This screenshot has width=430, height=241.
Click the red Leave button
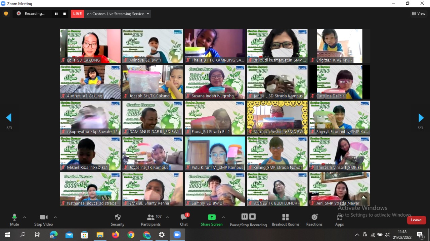pyautogui.click(x=416, y=220)
